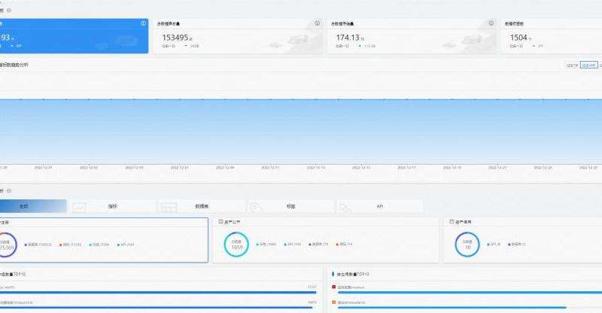
Task: Click the highlighted time range button above the trend chart
Action: 588,65
